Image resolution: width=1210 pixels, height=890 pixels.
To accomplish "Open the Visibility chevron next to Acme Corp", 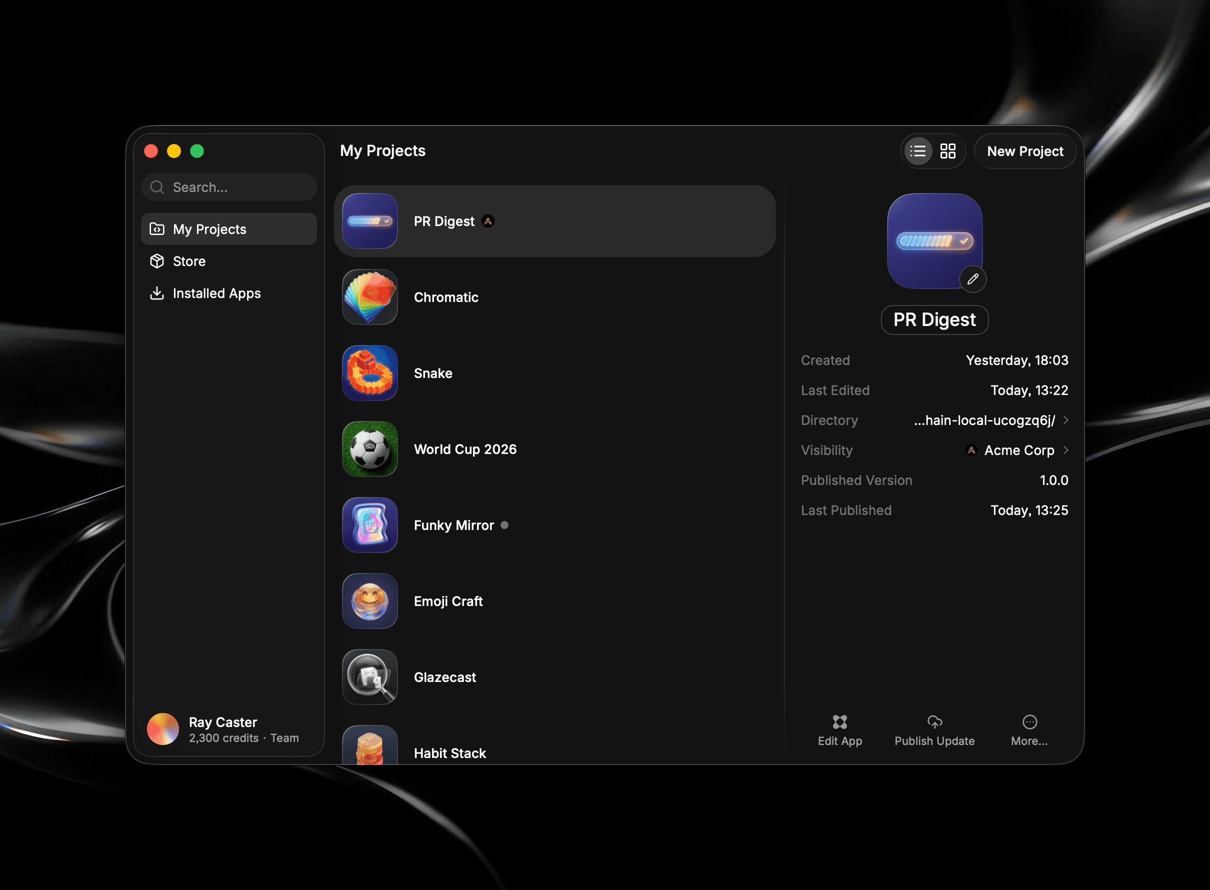I will coord(1065,450).
